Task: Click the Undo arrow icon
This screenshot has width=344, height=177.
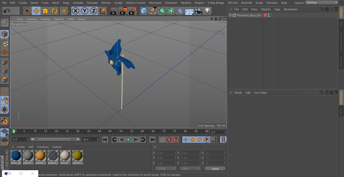Action: tap(7, 11)
